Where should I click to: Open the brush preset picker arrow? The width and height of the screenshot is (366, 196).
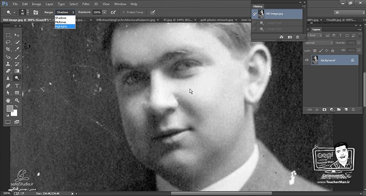(x=27, y=12)
